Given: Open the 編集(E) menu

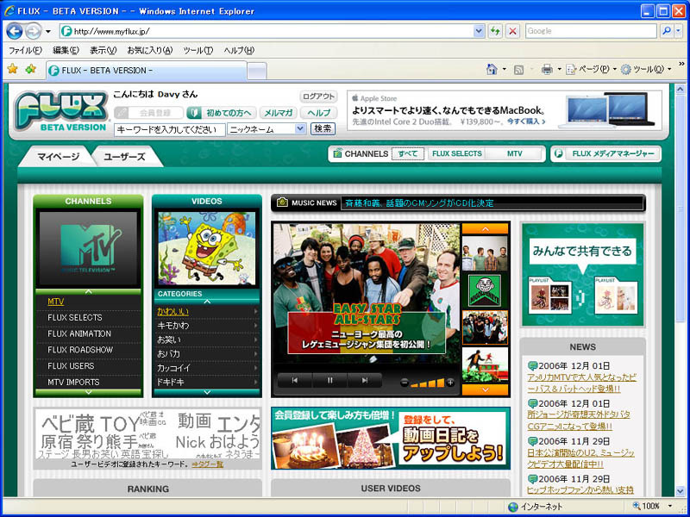Looking at the screenshot, I should (x=66, y=51).
